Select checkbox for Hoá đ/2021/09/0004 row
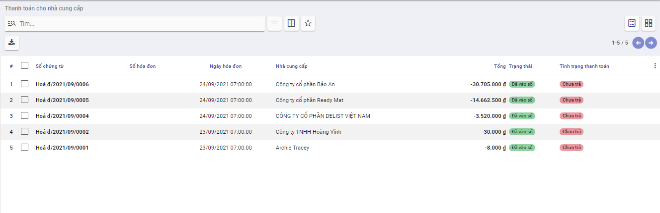Viewport: 660px width, 213px height. pyautogui.click(x=25, y=116)
